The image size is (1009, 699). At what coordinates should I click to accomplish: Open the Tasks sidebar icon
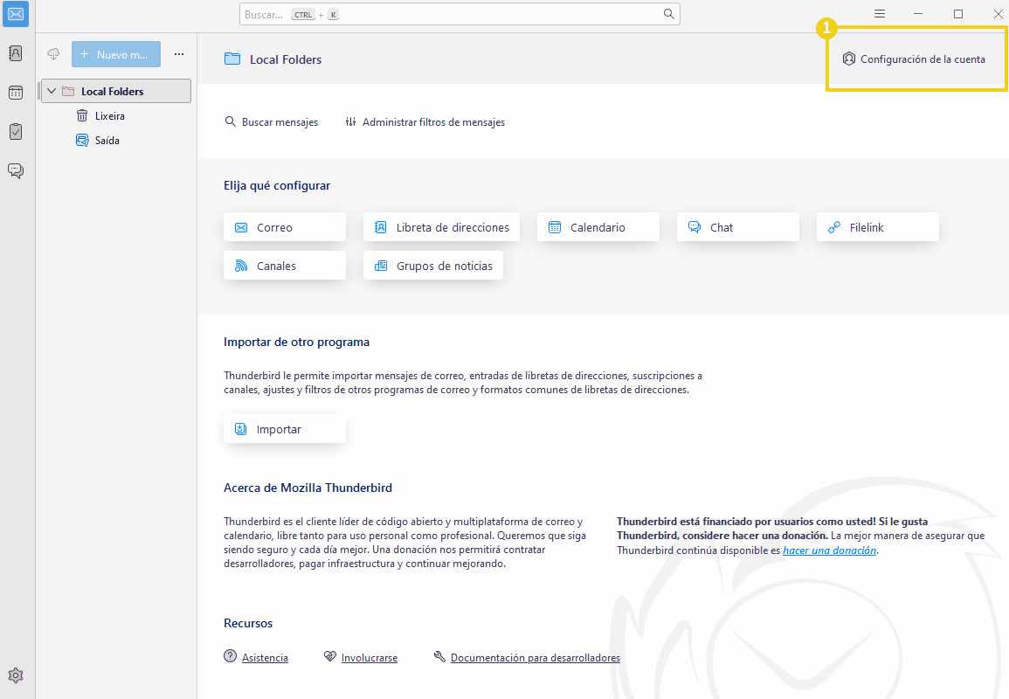coord(16,131)
